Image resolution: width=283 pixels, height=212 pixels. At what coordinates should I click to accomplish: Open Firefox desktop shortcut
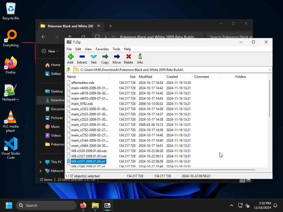[11, 65]
